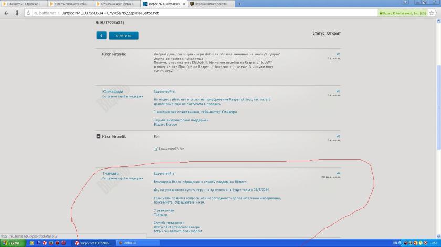Click the attachment file icon before Безымянный7.jpg
441x247 pixels.
156,149
